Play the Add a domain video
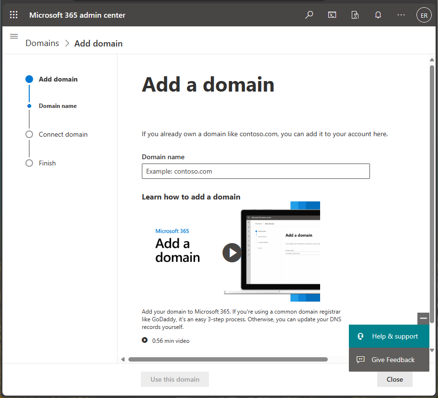Screen dimensions: 438x398 coord(232,253)
